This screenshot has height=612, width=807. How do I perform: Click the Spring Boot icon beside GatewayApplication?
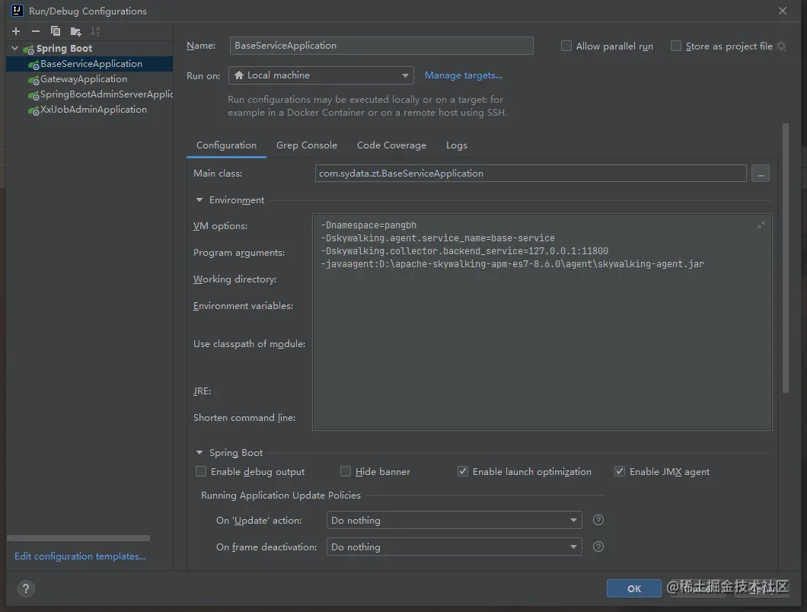[x=34, y=80]
